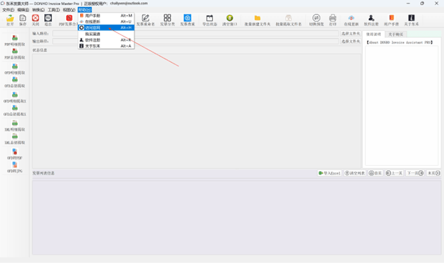Click 选择文件夹 button for input path

point(351,33)
